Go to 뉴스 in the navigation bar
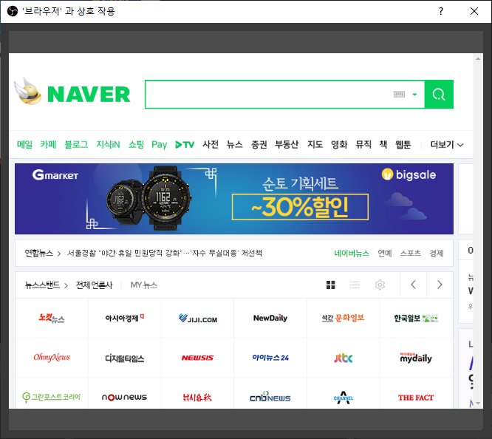 234,144
